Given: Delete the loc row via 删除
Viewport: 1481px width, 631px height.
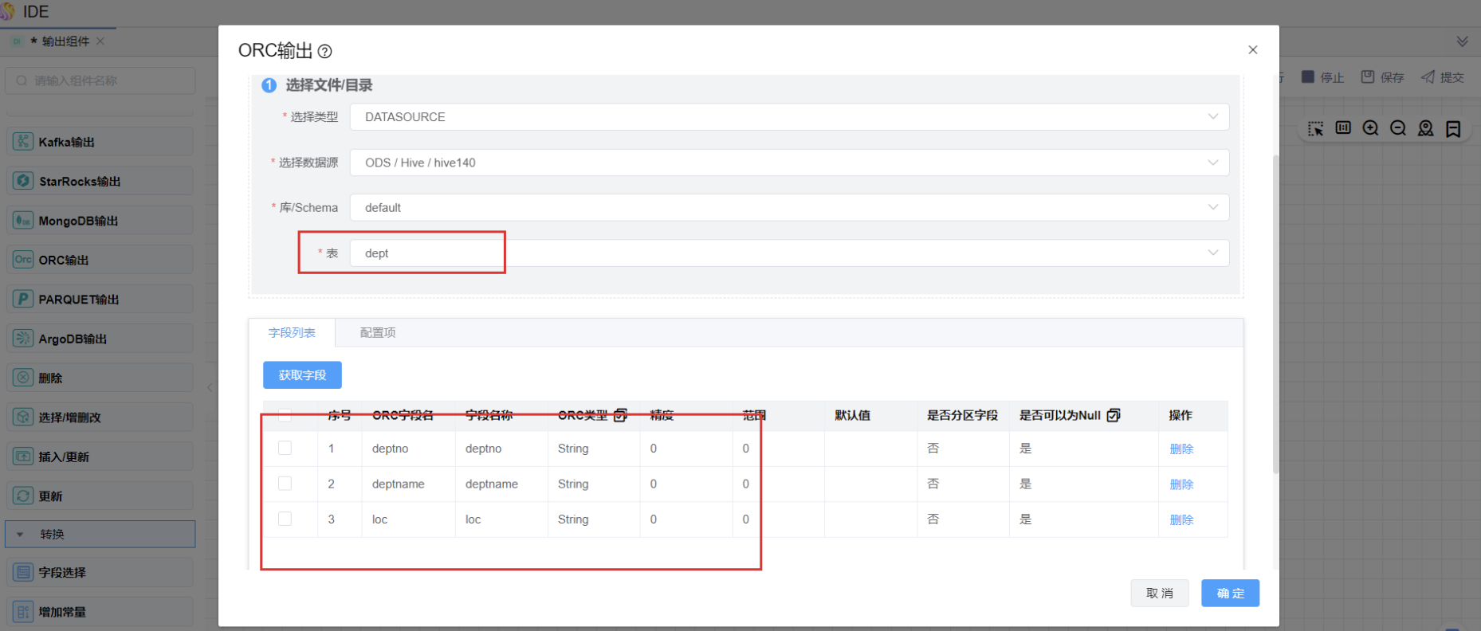Looking at the screenshot, I should click(1181, 519).
